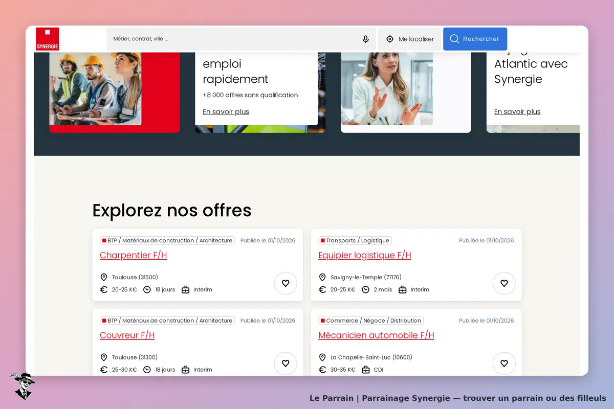
Task: Click euro icon in Equipier logistique offer
Action: [x=322, y=289]
